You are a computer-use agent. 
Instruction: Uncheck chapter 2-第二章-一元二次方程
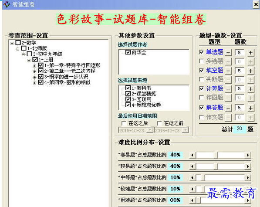pyautogui.click(x=41, y=71)
